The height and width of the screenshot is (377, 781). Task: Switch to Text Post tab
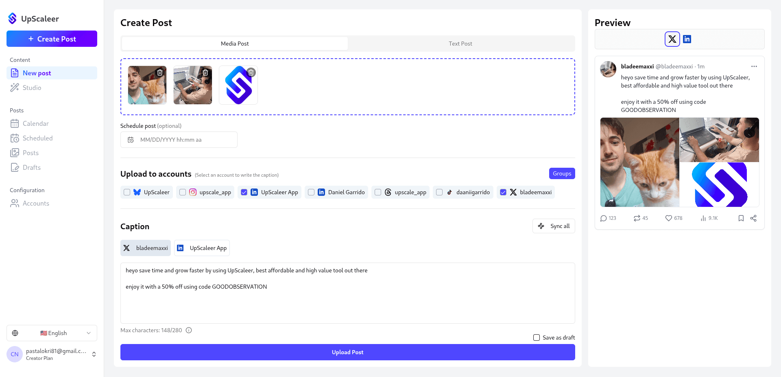460,44
